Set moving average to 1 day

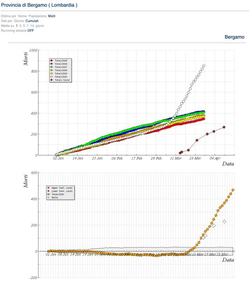click(17, 25)
